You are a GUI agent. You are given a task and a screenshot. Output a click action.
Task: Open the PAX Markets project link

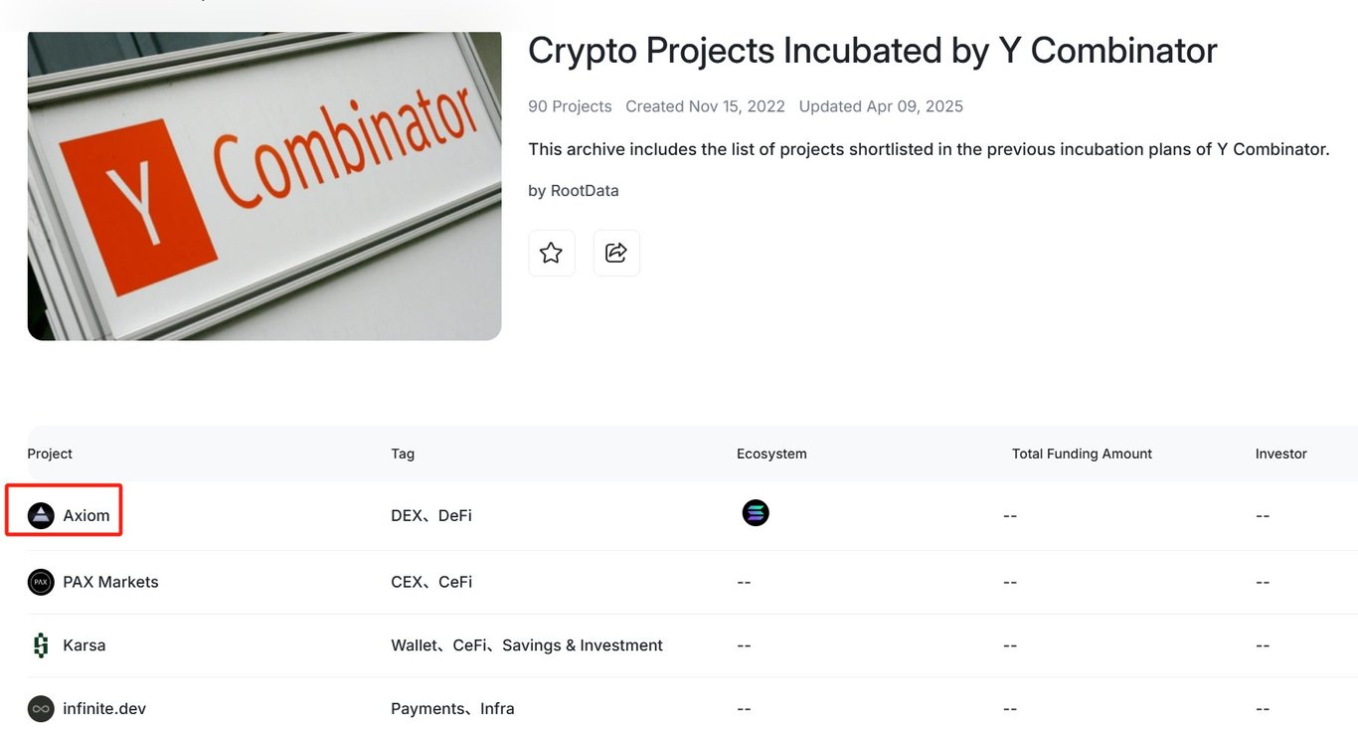pos(110,582)
